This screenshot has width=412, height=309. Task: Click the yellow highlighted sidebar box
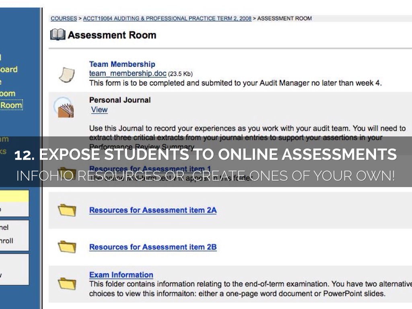pos(14,196)
